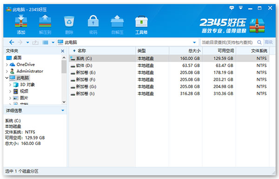Select 3D 对象 folder in tree
The height and width of the screenshot is (179, 279).
pos(24,84)
